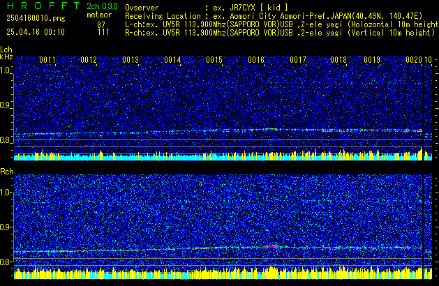Screen dimensions: 439x286
Task: Click the 0020 time marker
Action: coord(414,60)
